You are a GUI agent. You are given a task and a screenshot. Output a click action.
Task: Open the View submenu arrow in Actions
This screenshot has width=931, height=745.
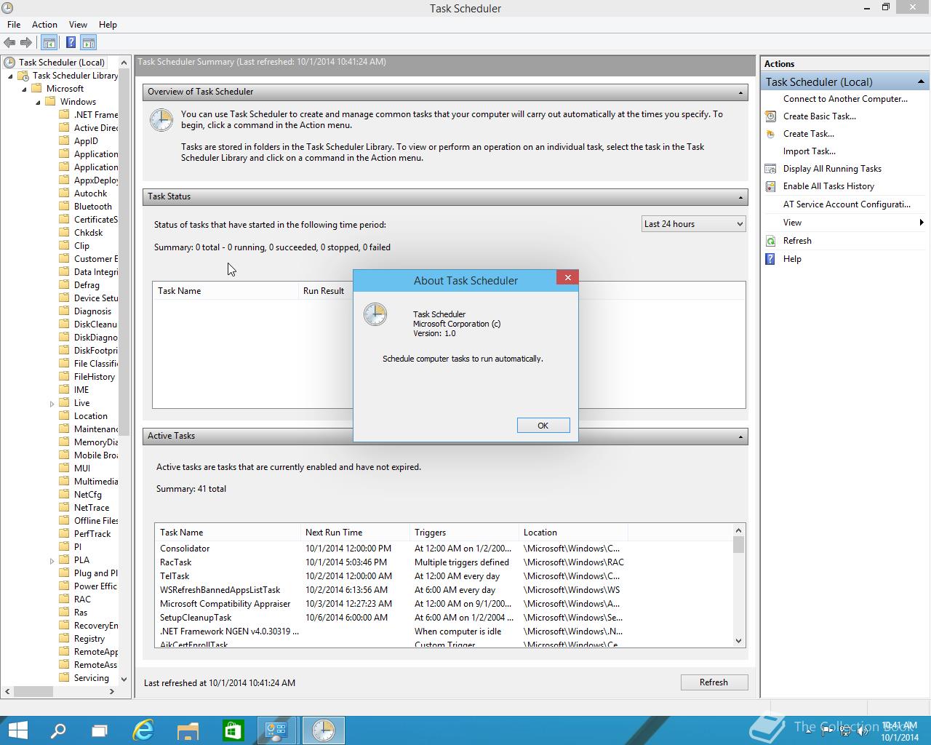click(x=922, y=223)
